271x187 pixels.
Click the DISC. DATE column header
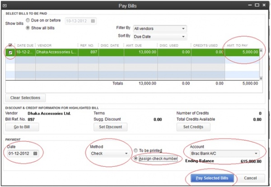click(111, 46)
